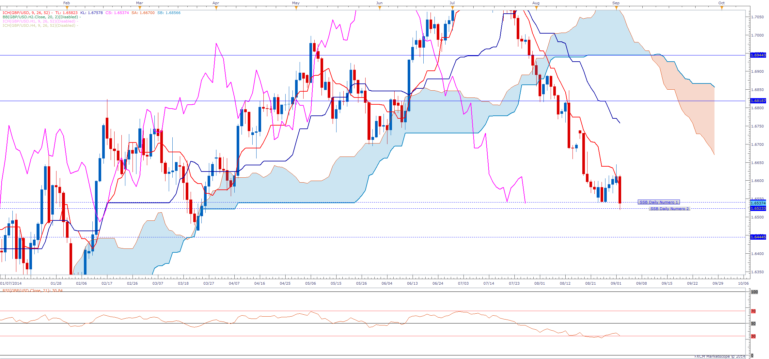Click the 1.6400 price axis tick label
This screenshot has height=359, width=769.
pos(757,254)
